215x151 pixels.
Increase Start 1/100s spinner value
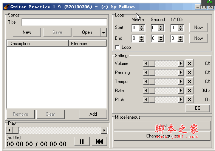tap(181, 26)
